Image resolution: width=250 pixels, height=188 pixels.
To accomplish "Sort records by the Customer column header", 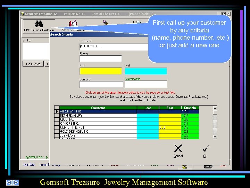I will (x=98, y=108).
